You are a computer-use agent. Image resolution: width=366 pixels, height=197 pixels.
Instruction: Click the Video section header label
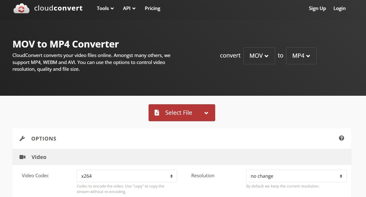click(x=39, y=157)
